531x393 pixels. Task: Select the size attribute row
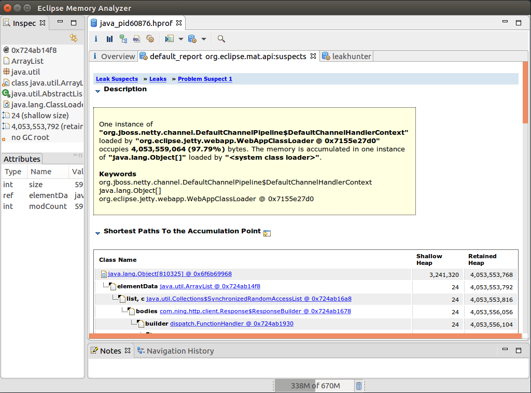click(43, 185)
